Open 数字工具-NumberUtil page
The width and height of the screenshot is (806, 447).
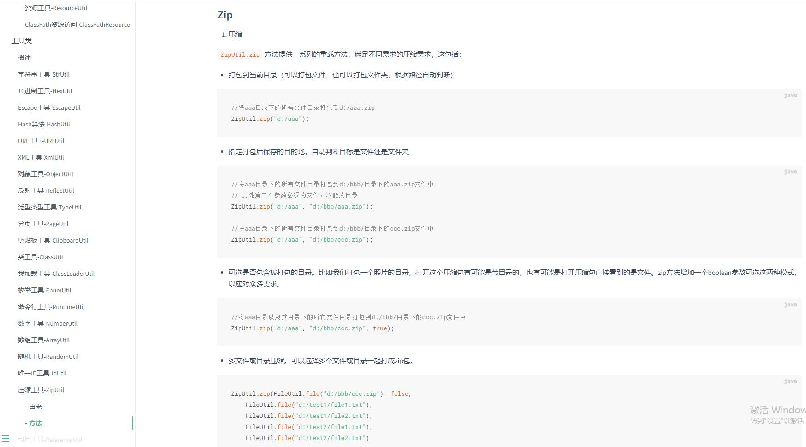(x=48, y=323)
